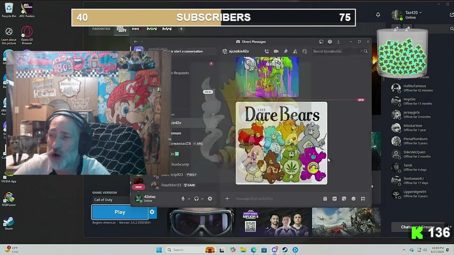Screen dimensions: 454x255
Task: Click the search magnifier in Discord
Action: click(x=366, y=51)
